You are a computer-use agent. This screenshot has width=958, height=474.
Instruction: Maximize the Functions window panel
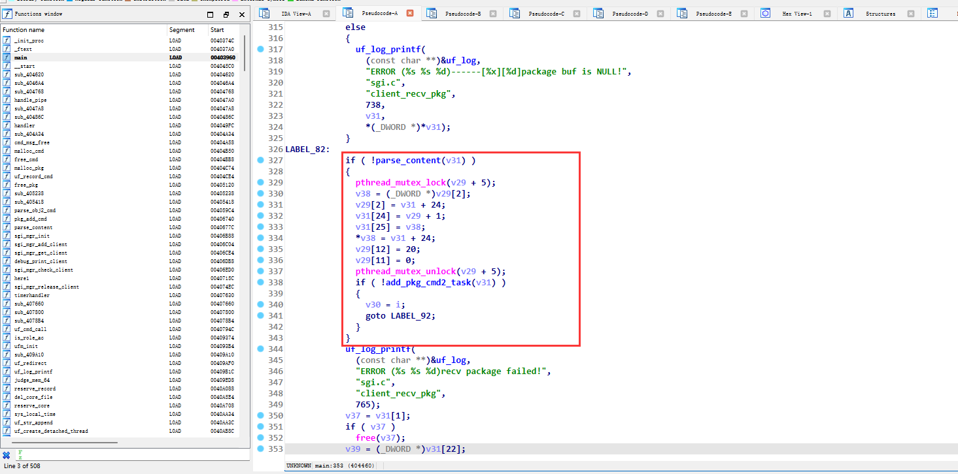(211, 14)
